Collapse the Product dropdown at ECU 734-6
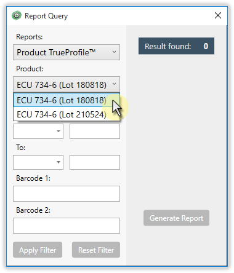This screenshot has height=273, width=234. 67,84
